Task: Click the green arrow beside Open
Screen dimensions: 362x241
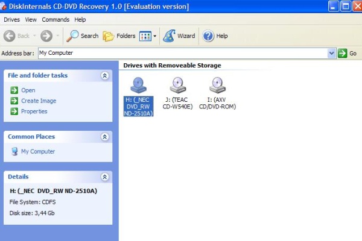Action: tap(14, 90)
